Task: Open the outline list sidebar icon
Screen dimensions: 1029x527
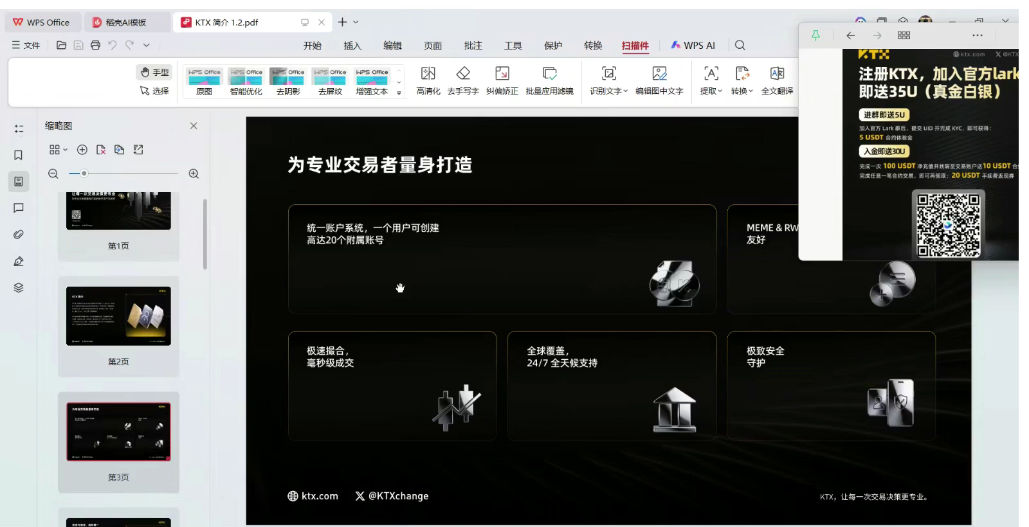Action: (x=19, y=129)
